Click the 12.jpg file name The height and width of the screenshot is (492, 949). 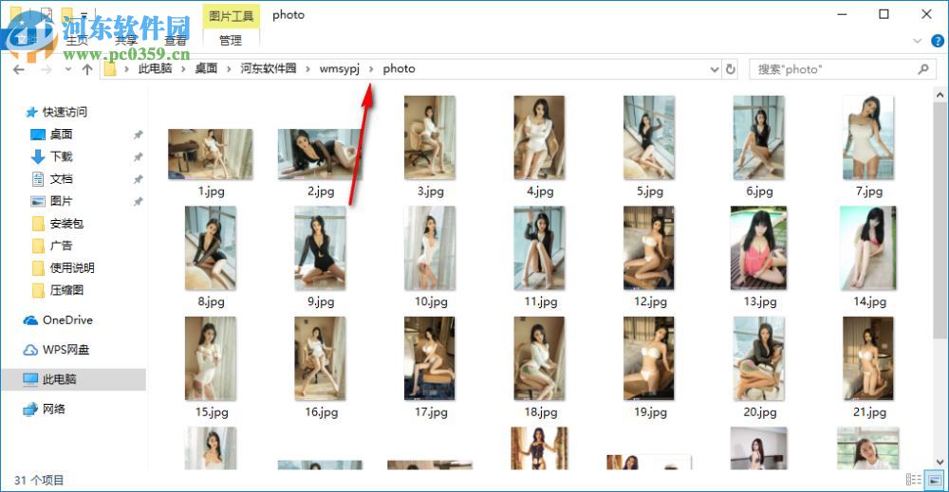(x=650, y=301)
